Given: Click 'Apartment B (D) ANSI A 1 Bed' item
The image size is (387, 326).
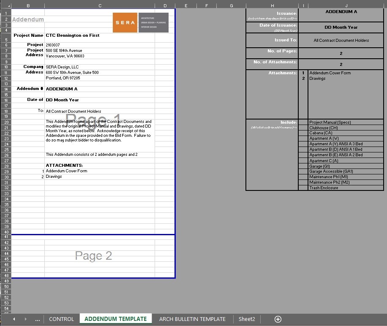Looking at the screenshot, I should tap(346, 149).
